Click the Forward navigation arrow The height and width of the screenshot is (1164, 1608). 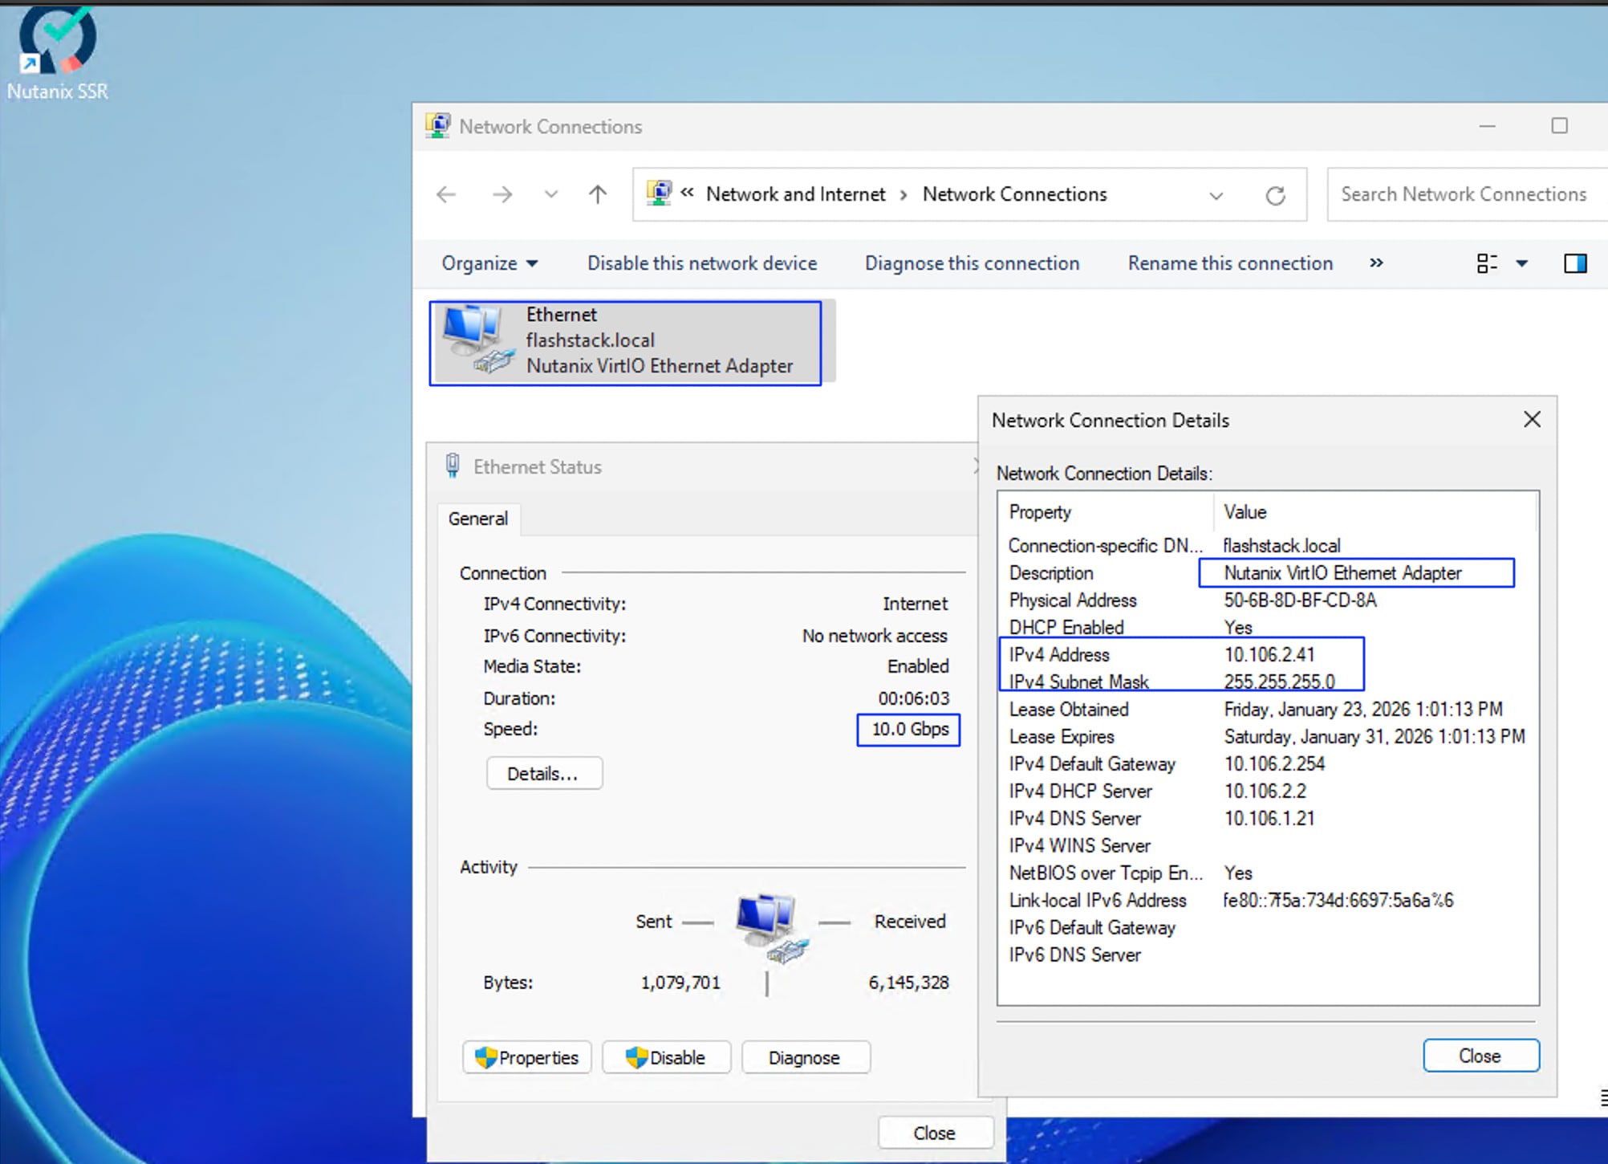[502, 194]
